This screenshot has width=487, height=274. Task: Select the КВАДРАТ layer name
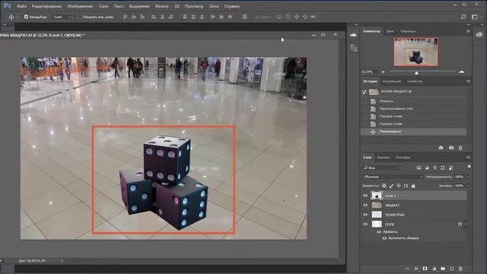pyautogui.click(x=393, y=205)
